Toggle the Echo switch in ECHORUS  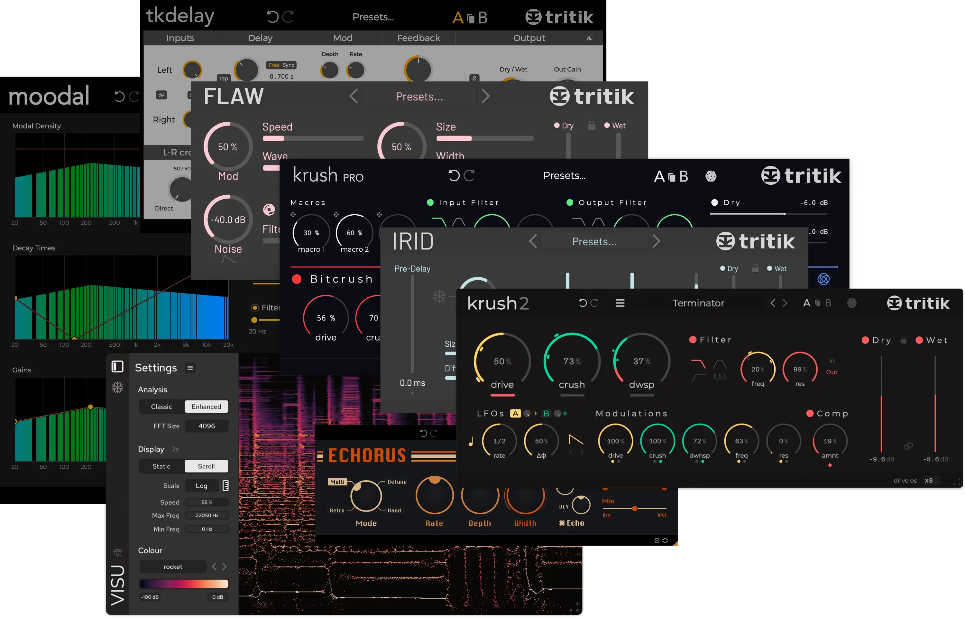[x=562, y=523]
